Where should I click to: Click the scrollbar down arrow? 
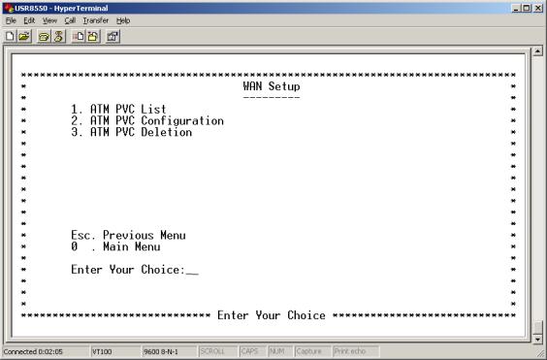pos(538,339)
